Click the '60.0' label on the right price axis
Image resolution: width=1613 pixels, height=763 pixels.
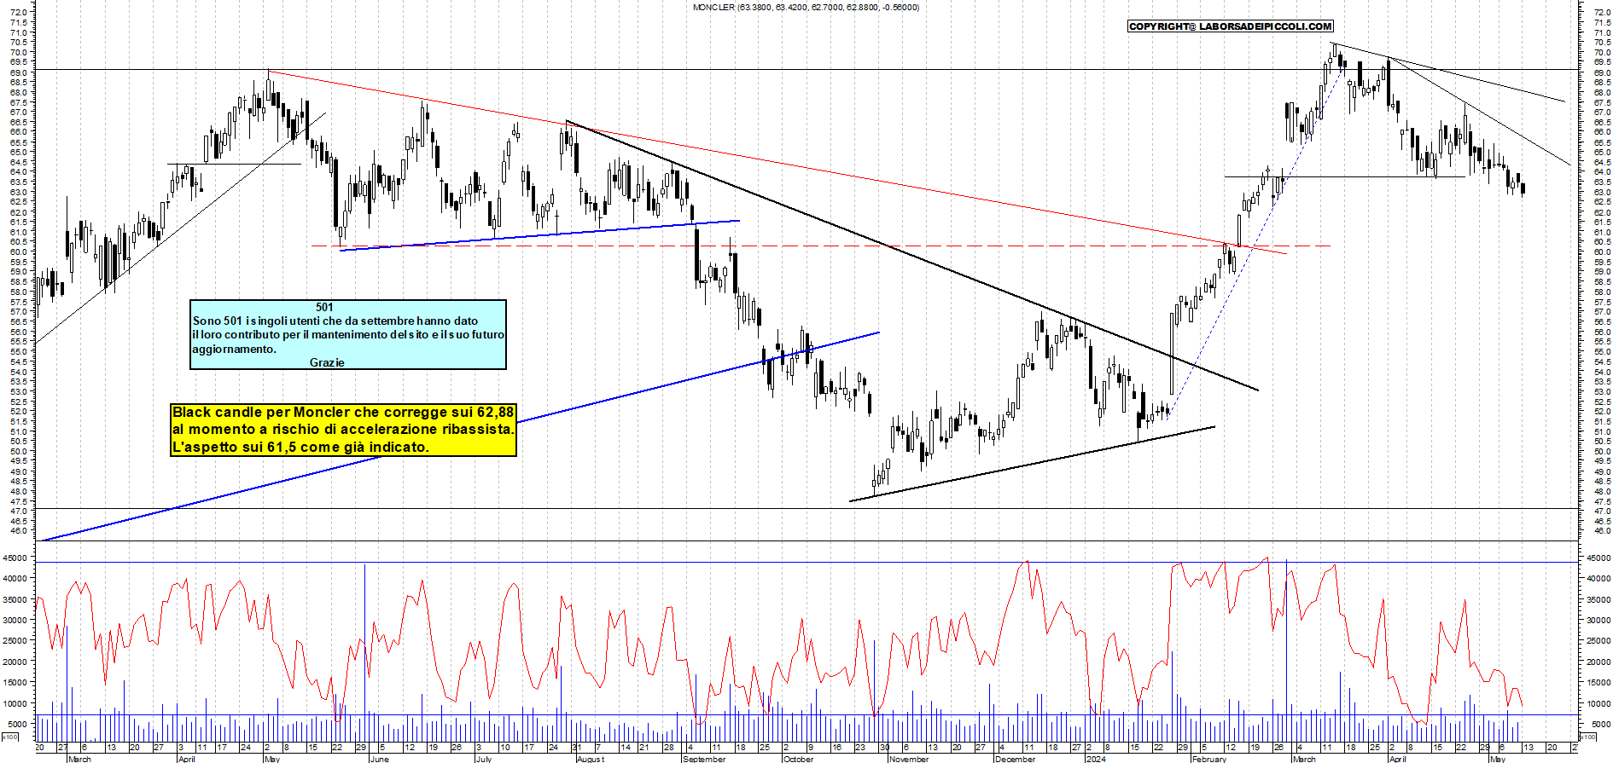[1602, 252]
